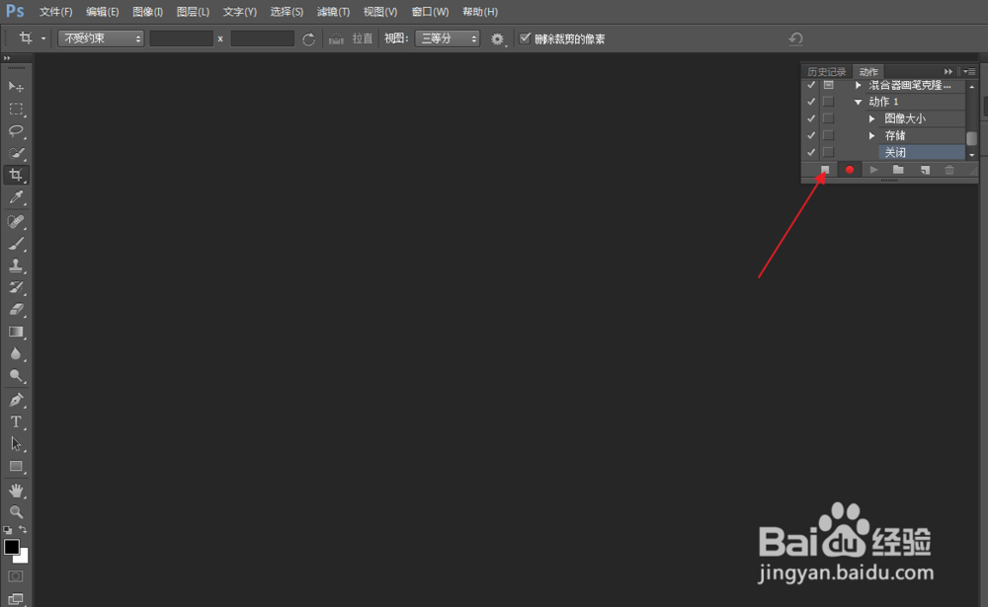This screenshot has height=607, width=988.
Task: Open the crop tool preset picker arrow
Action: pyautogui.click(x=43, y=38)
